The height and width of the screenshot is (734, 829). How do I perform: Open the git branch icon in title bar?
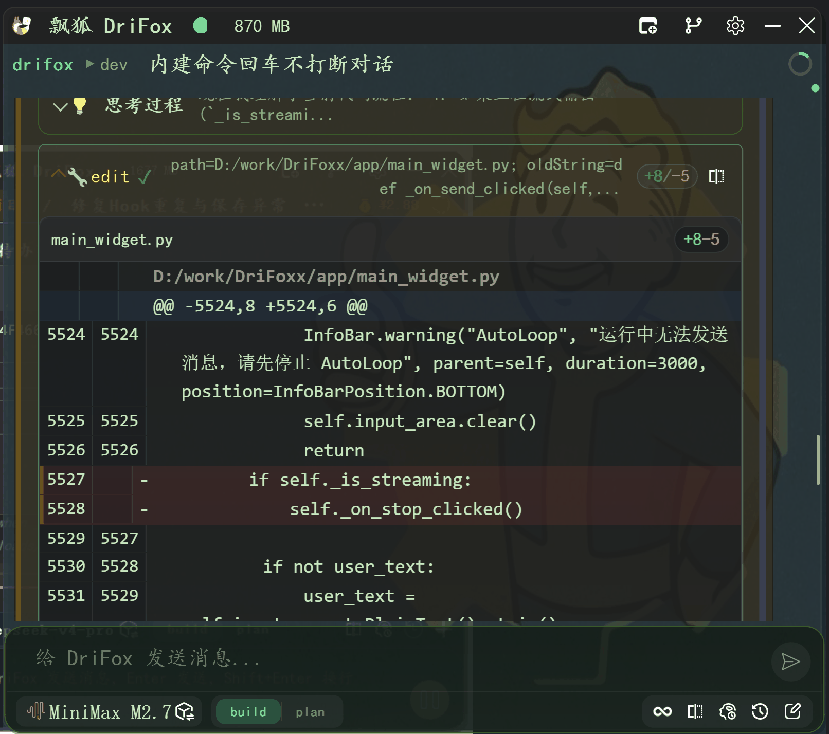693,26
